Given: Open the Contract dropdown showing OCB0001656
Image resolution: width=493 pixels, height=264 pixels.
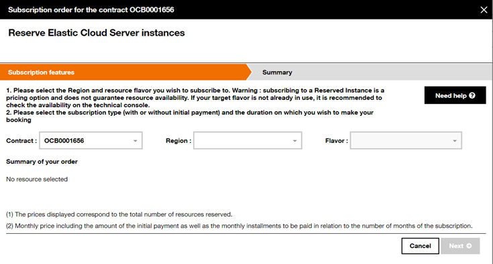Looking at the screenshot, I should coord(91,140).
